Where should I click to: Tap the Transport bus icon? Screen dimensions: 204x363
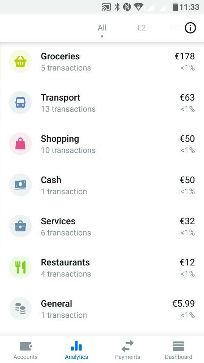tap(20, 102)
